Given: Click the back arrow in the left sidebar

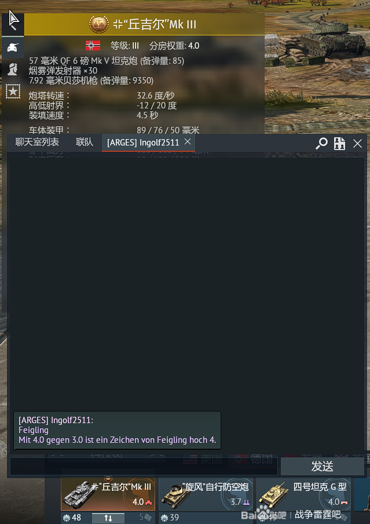Looking at the screenshot, I should tap(13, 24).
